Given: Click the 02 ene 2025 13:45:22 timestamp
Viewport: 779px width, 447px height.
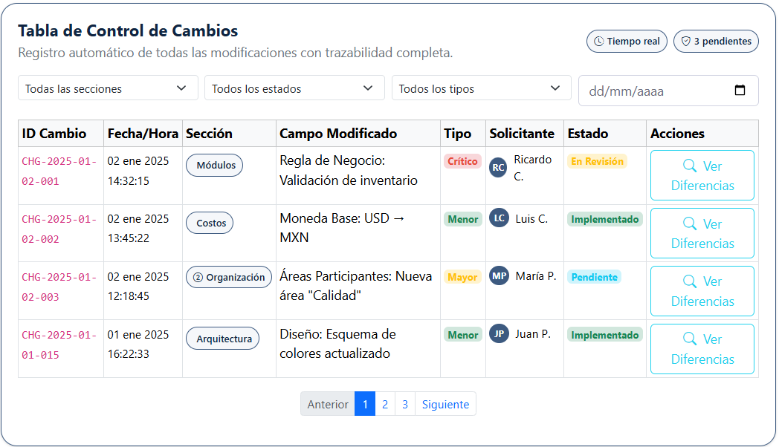Looking at the screenshot, I should pyautogui.click(x=138, y=229).
